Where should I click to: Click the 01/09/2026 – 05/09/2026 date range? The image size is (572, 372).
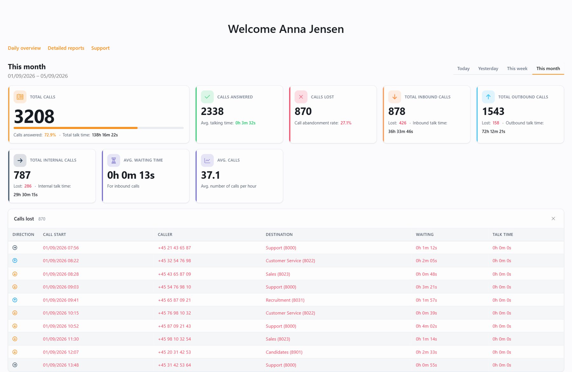(38, 76)
